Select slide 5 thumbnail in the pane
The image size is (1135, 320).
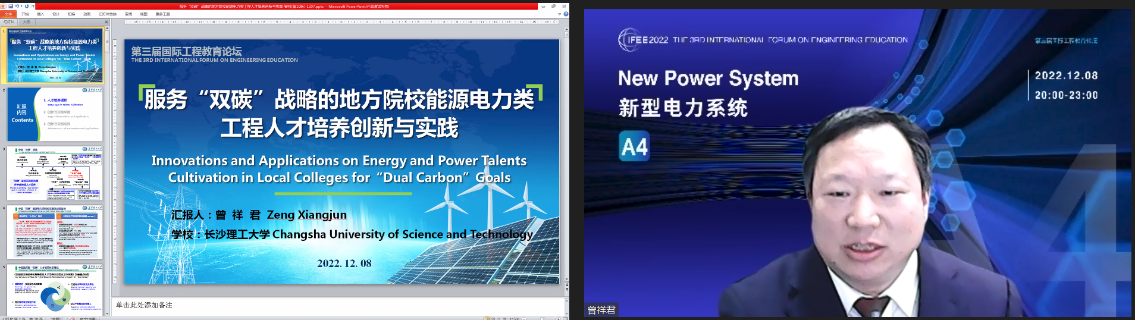point(56,290)
